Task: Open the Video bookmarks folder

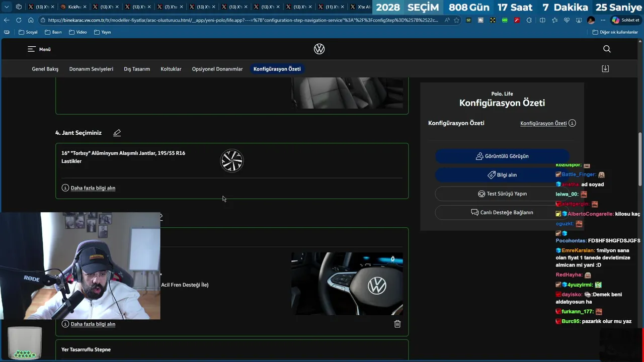Action: point(77,32)
